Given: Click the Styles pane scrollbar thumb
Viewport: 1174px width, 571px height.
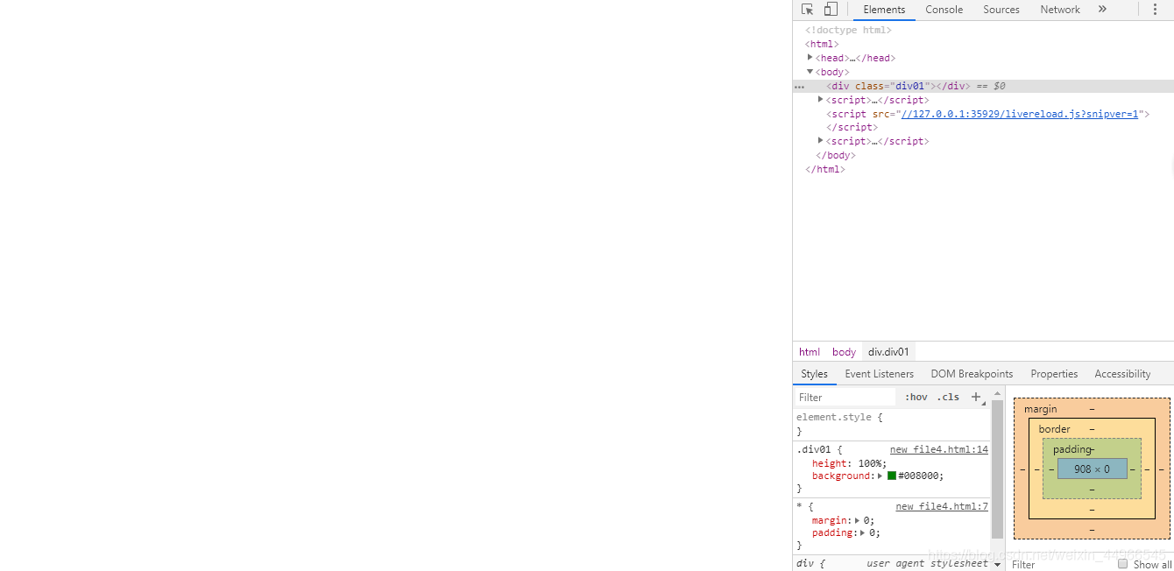Looking at the screenshot, I should [997, 469].
